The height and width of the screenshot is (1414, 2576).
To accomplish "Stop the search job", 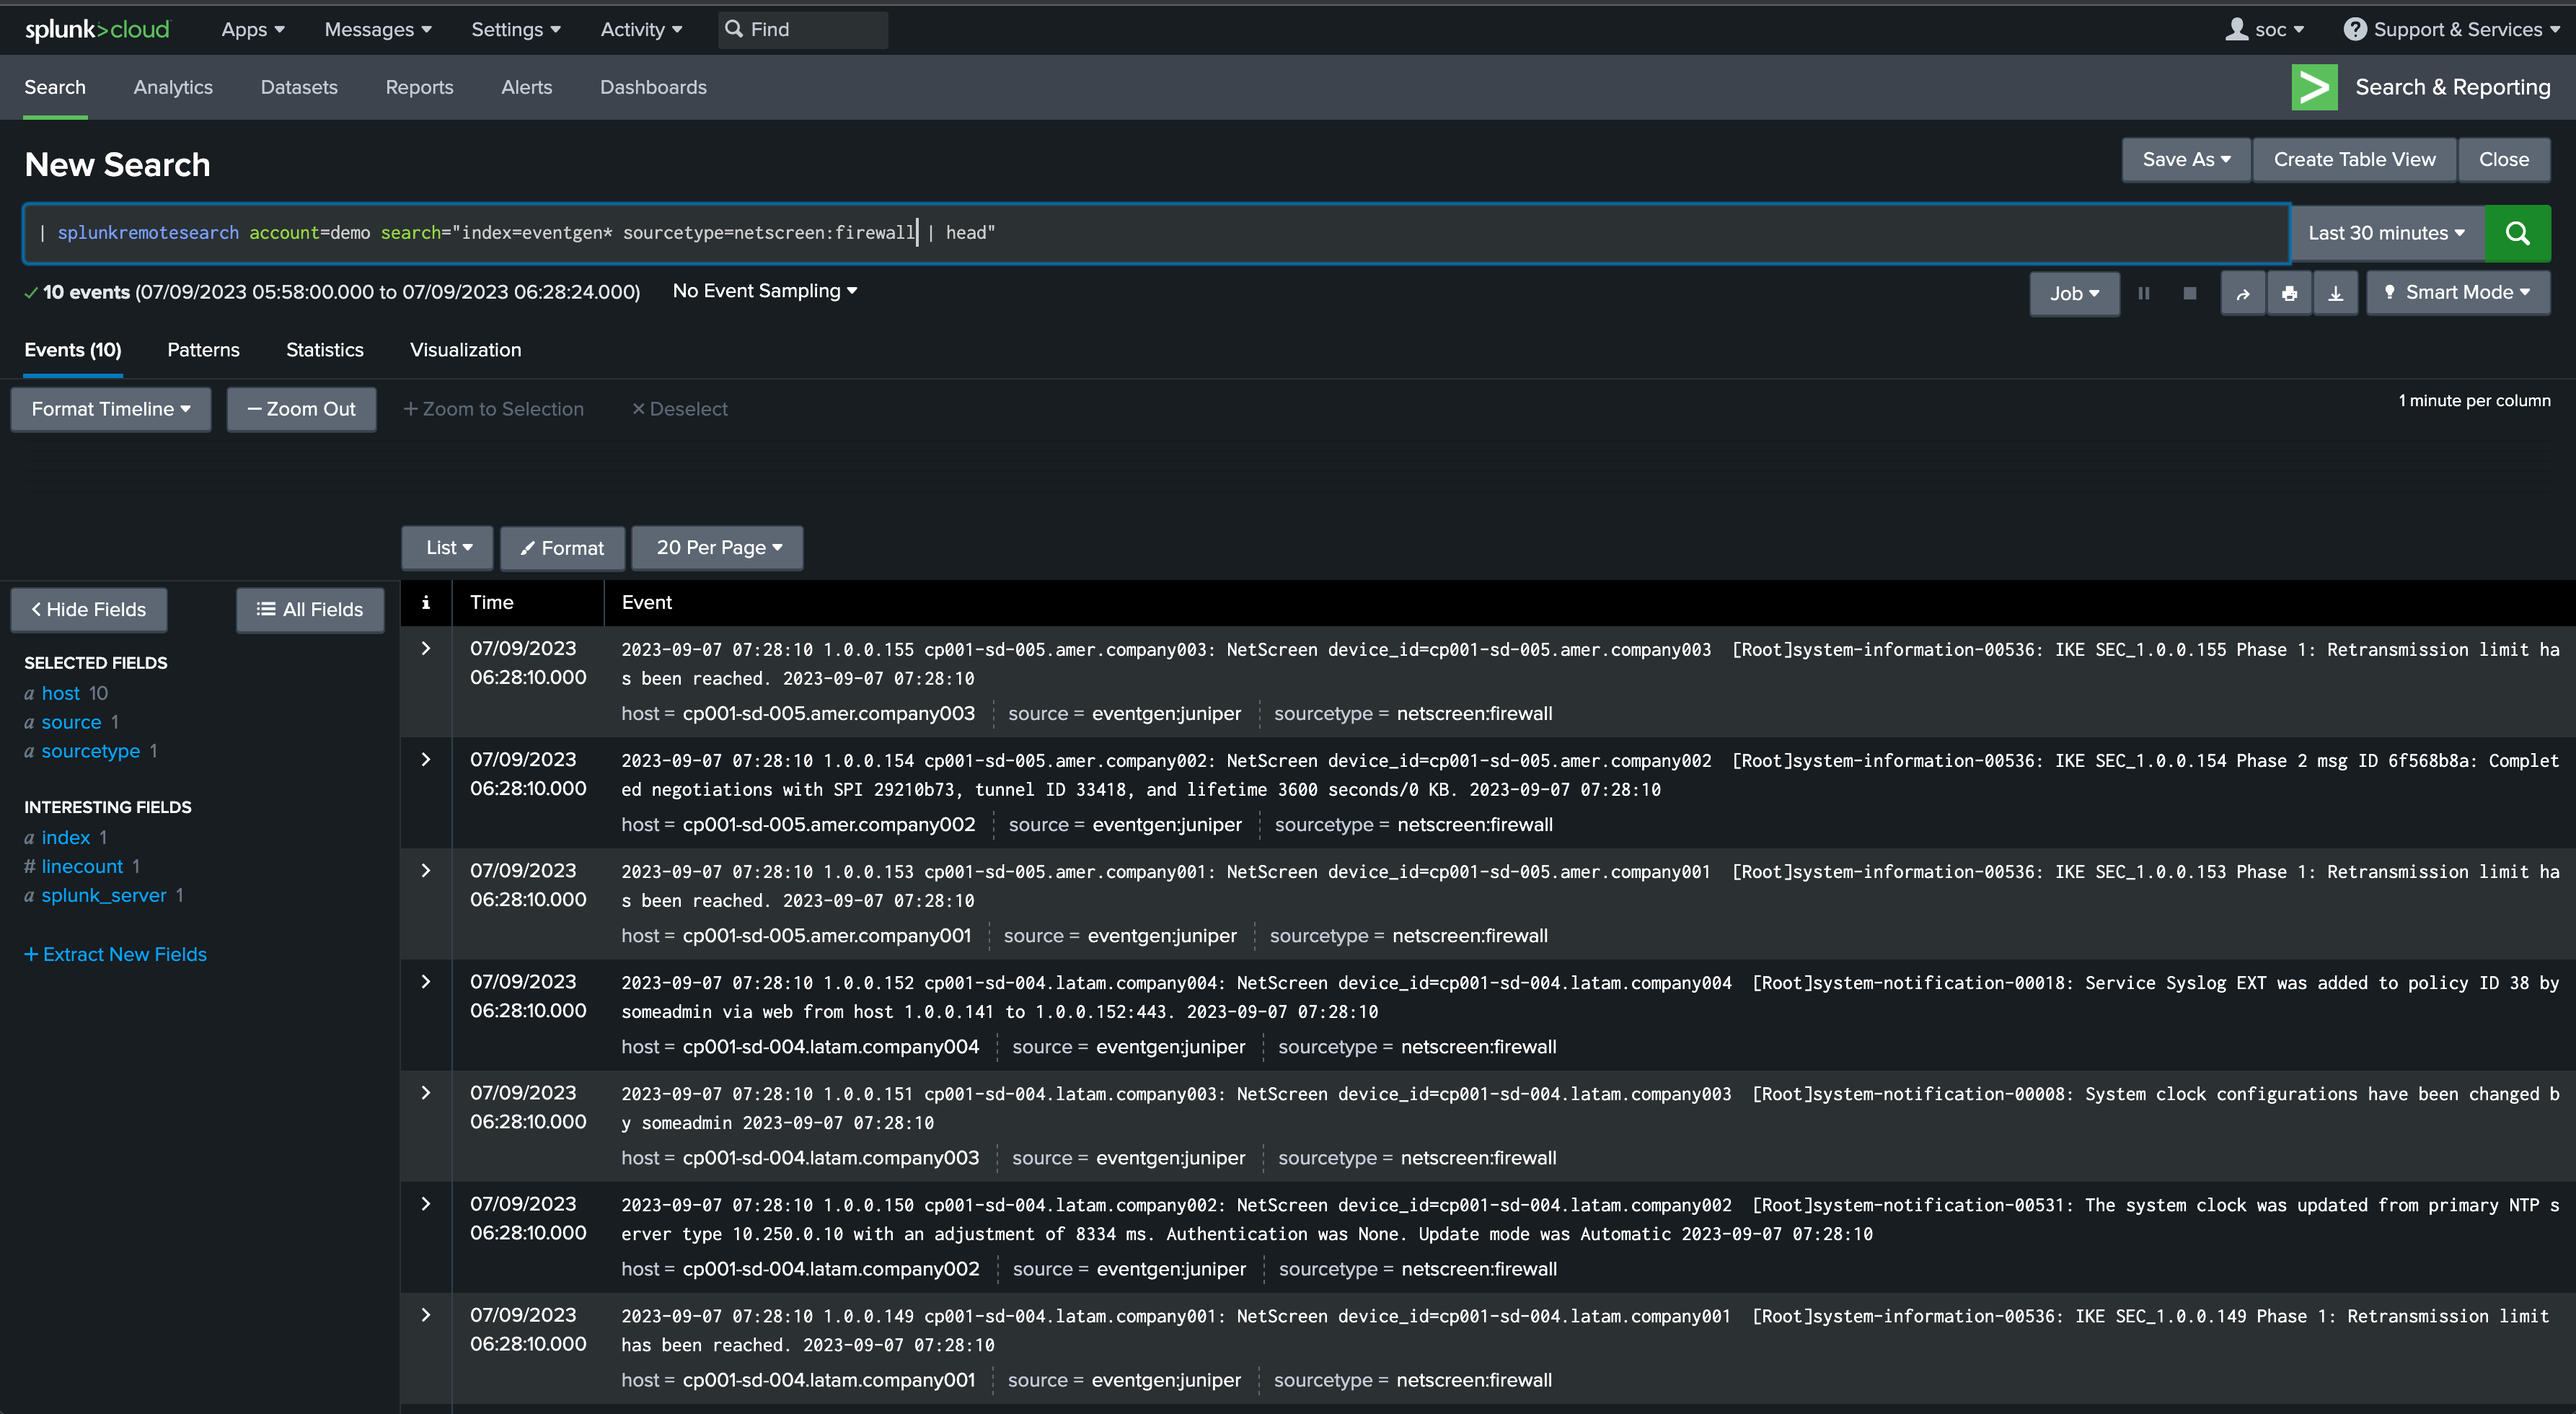I will [2190, 293].
